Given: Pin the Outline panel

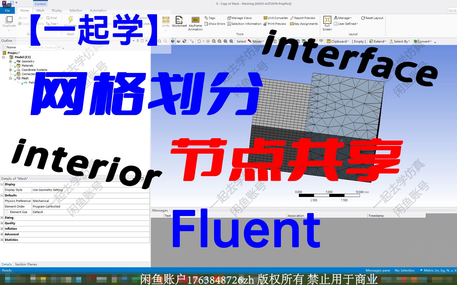Looking at the screenshot, I should tap(138, 41).
